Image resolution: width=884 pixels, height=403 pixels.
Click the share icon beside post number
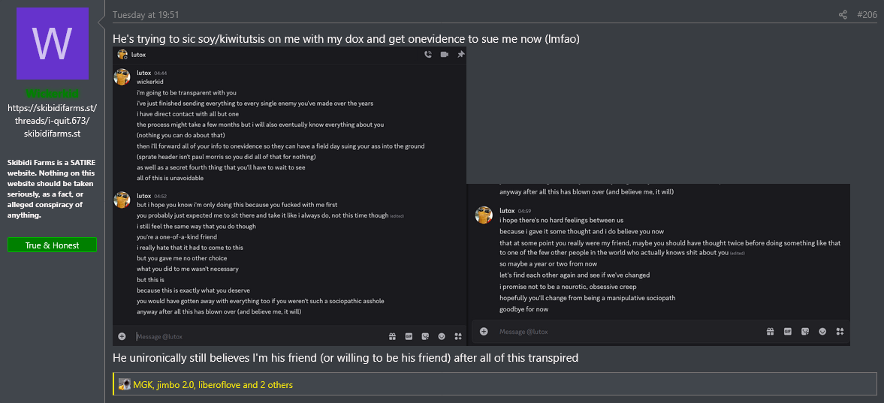[x=843, y=15]
